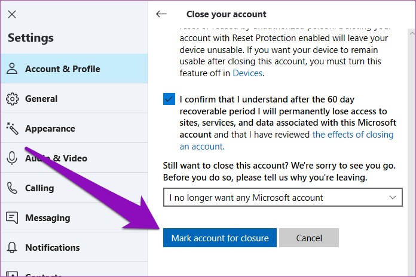Open Notifications settings

(74, 248)
